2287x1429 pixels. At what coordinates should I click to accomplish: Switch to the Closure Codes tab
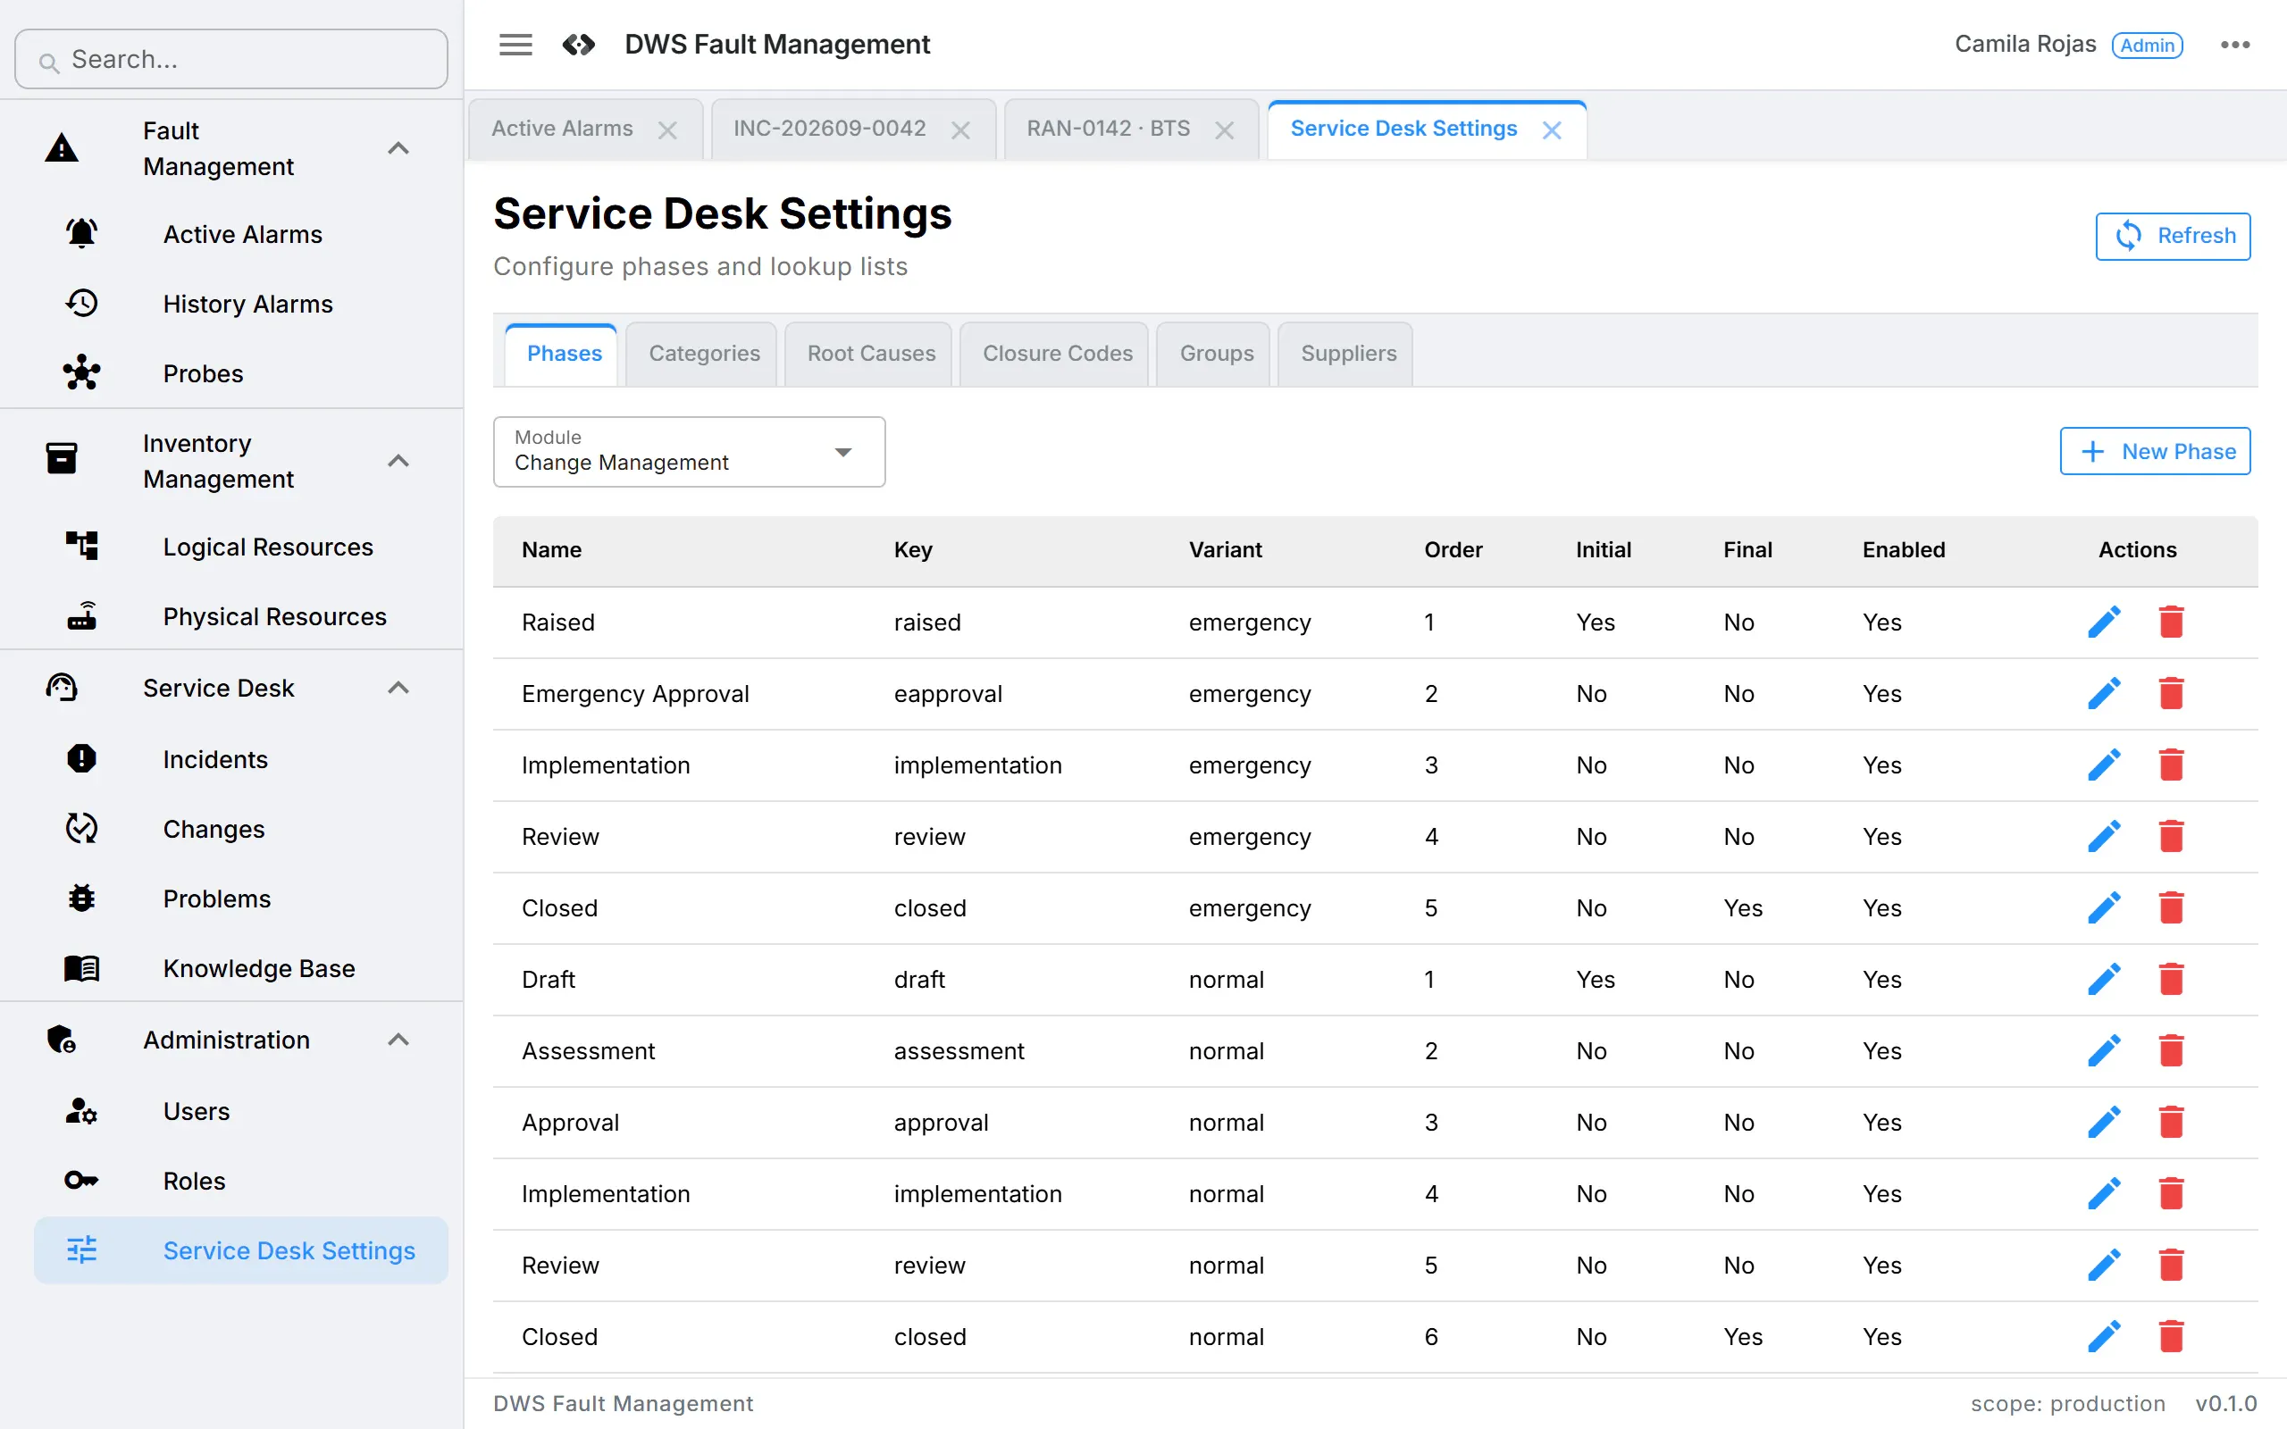pos(1057,354)
